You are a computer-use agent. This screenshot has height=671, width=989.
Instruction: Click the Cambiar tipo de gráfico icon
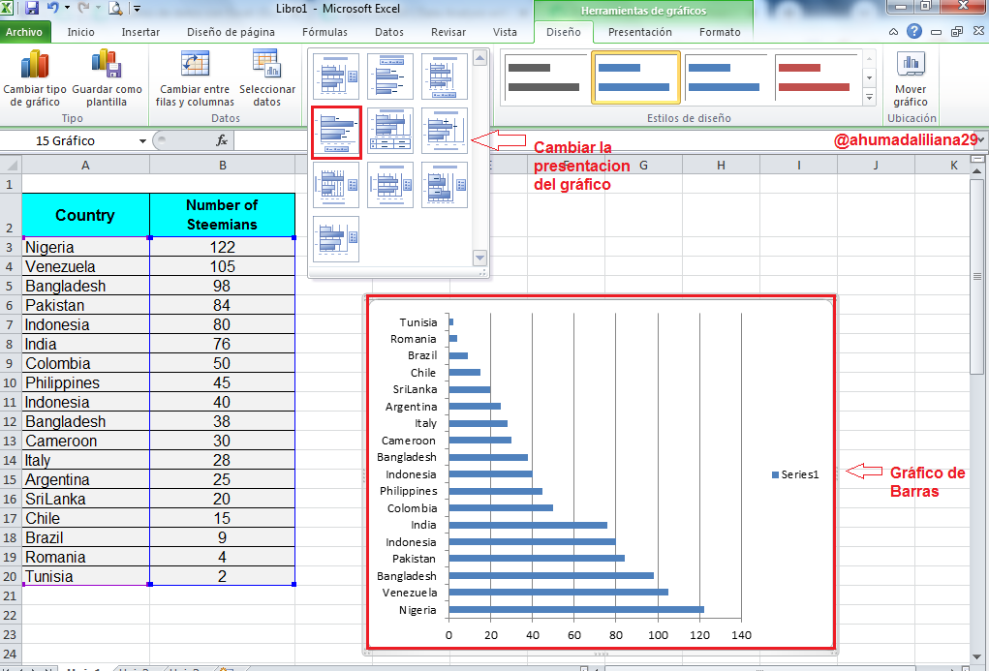[35, 65]
